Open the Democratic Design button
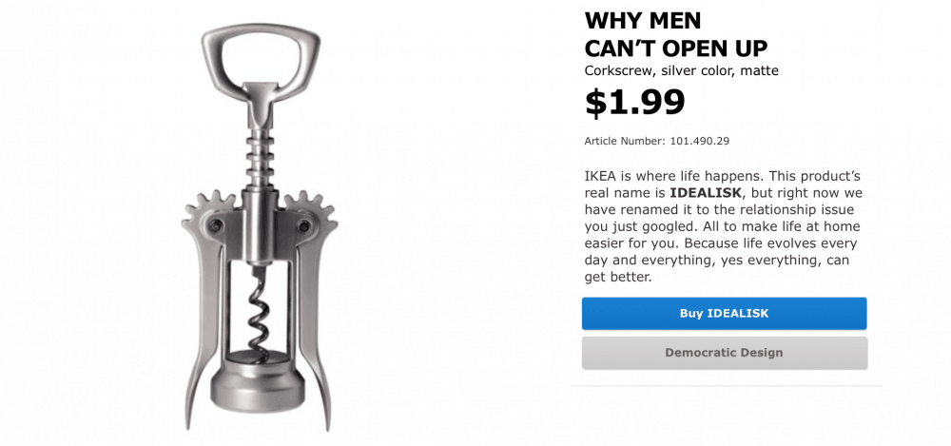The height and width of the screenshot is (446, 951). [724, 353]
